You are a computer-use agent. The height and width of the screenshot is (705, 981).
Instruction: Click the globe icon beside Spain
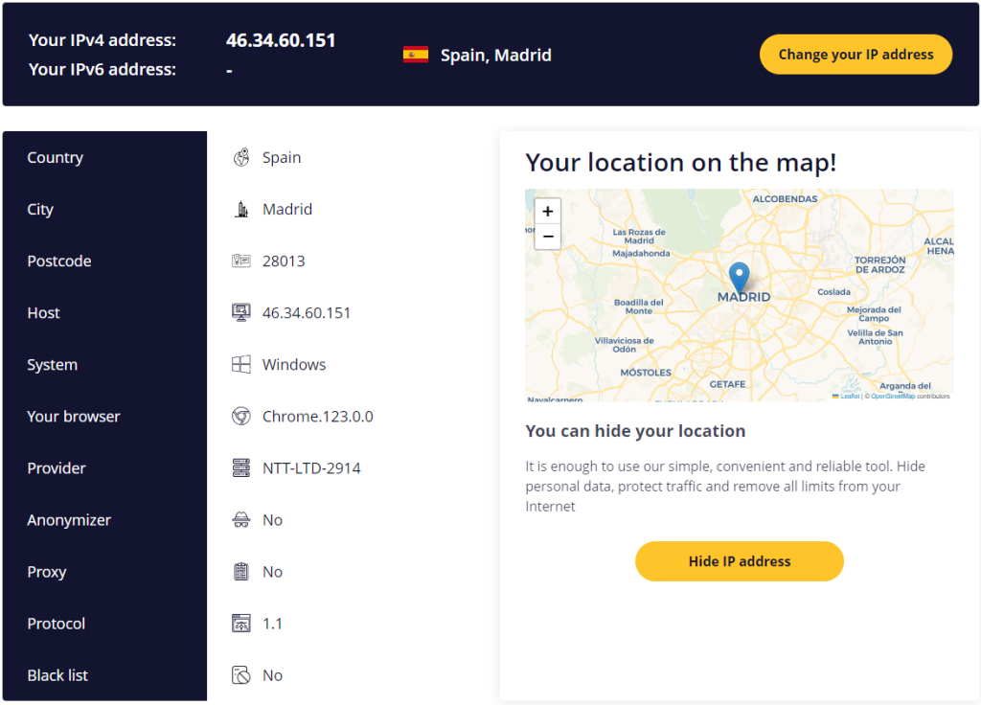241,157
